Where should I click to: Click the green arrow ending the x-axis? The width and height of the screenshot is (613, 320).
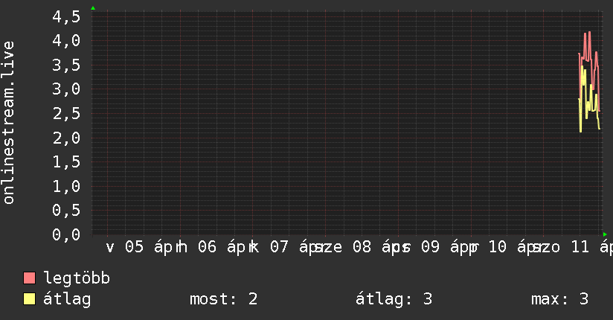tap(605, 234)
